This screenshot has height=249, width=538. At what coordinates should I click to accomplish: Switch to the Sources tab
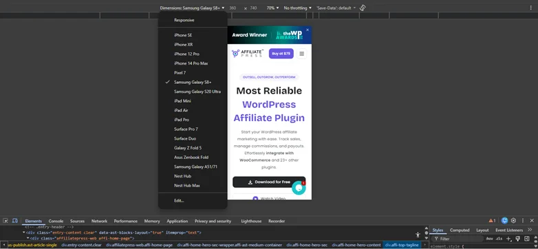point(77,221)
